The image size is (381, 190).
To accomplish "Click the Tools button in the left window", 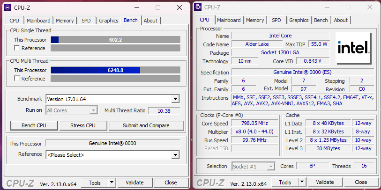I will point(95,183).
